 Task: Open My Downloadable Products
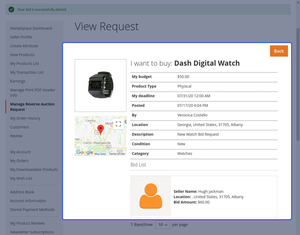(34, 169)
